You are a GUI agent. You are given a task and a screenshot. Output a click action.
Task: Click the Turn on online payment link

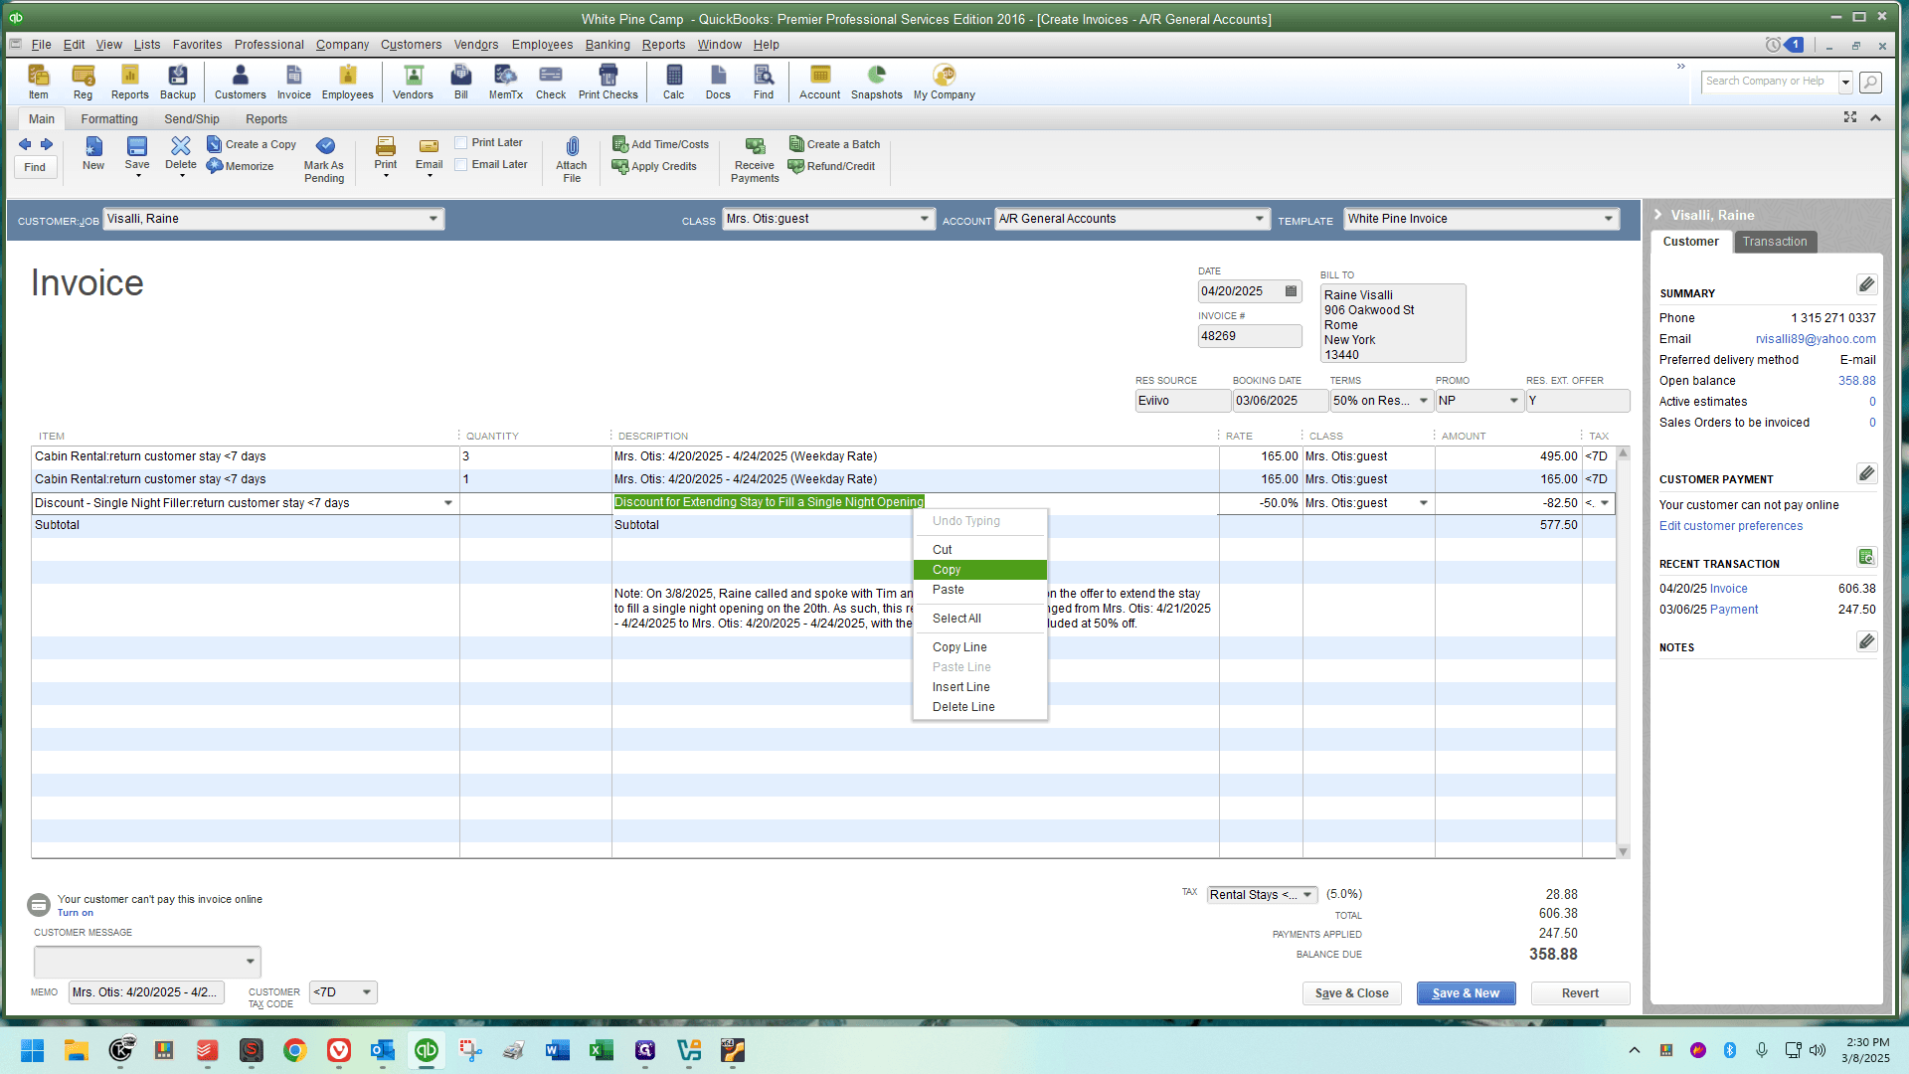tap(76, 913)
